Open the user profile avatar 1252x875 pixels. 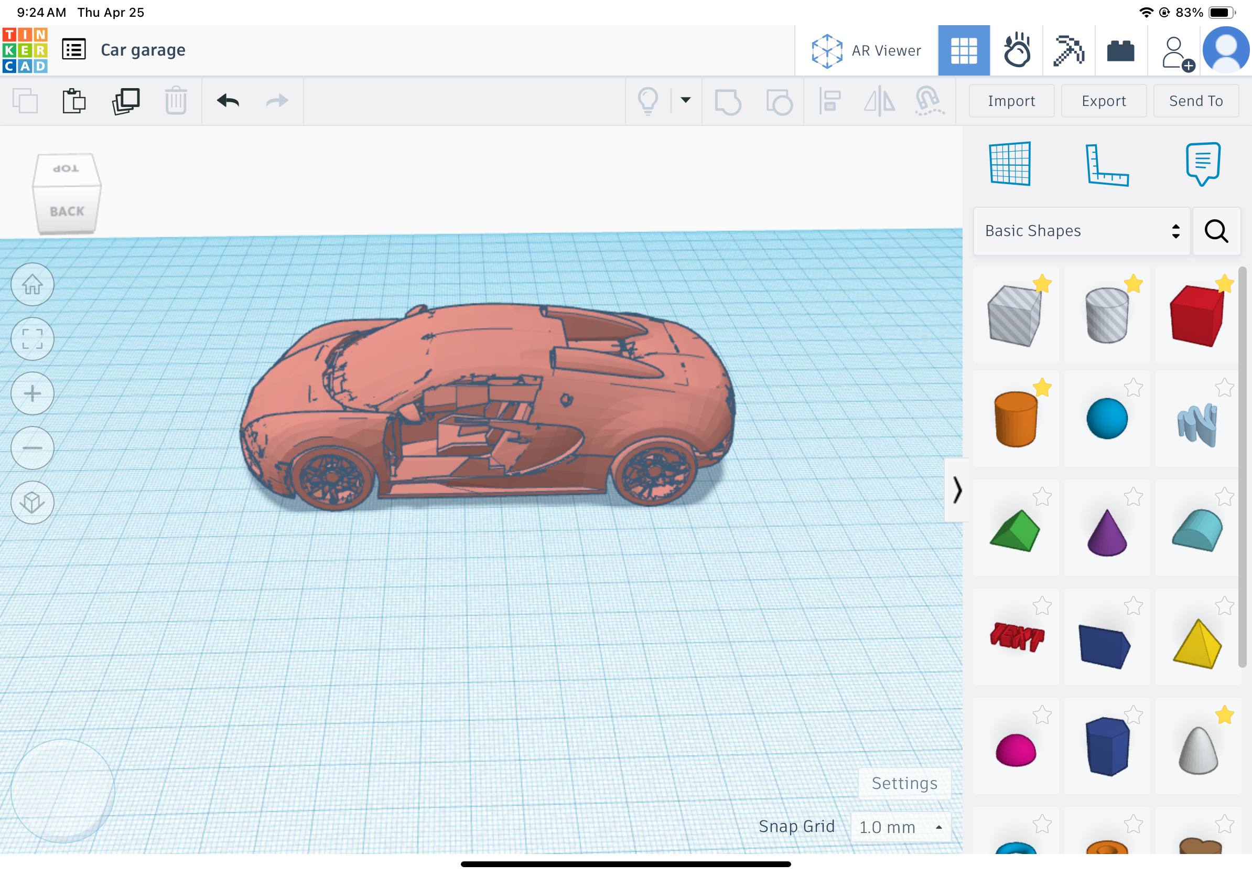tap(1226, 50)
